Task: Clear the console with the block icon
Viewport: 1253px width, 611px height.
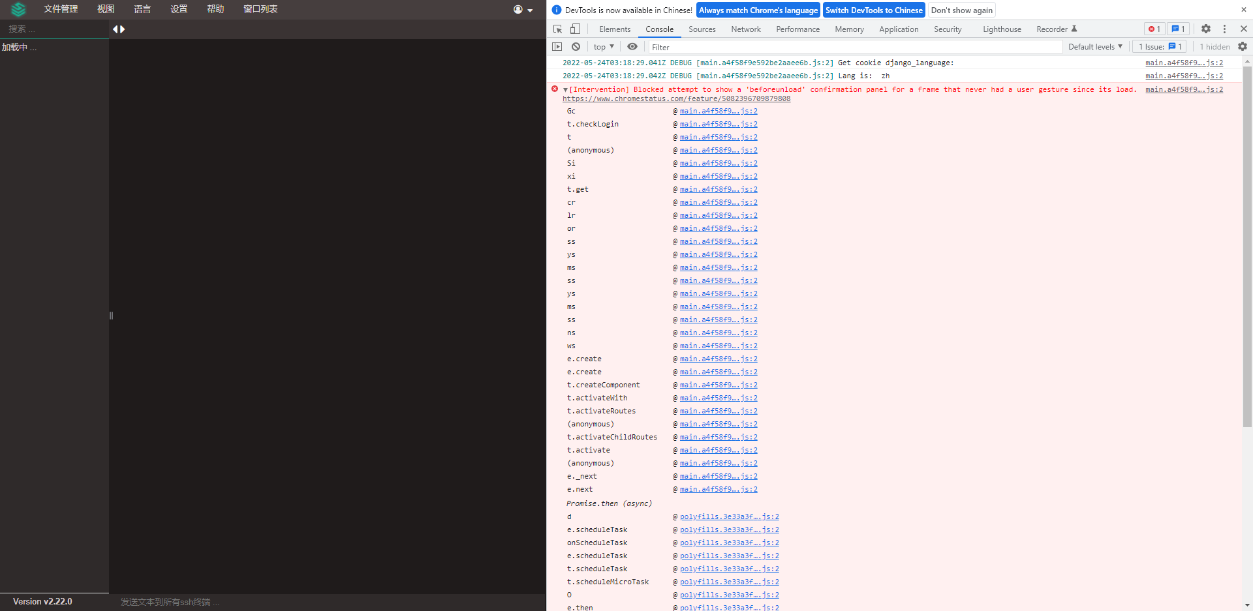Action: pyautogui.click(x=576, y=46)
